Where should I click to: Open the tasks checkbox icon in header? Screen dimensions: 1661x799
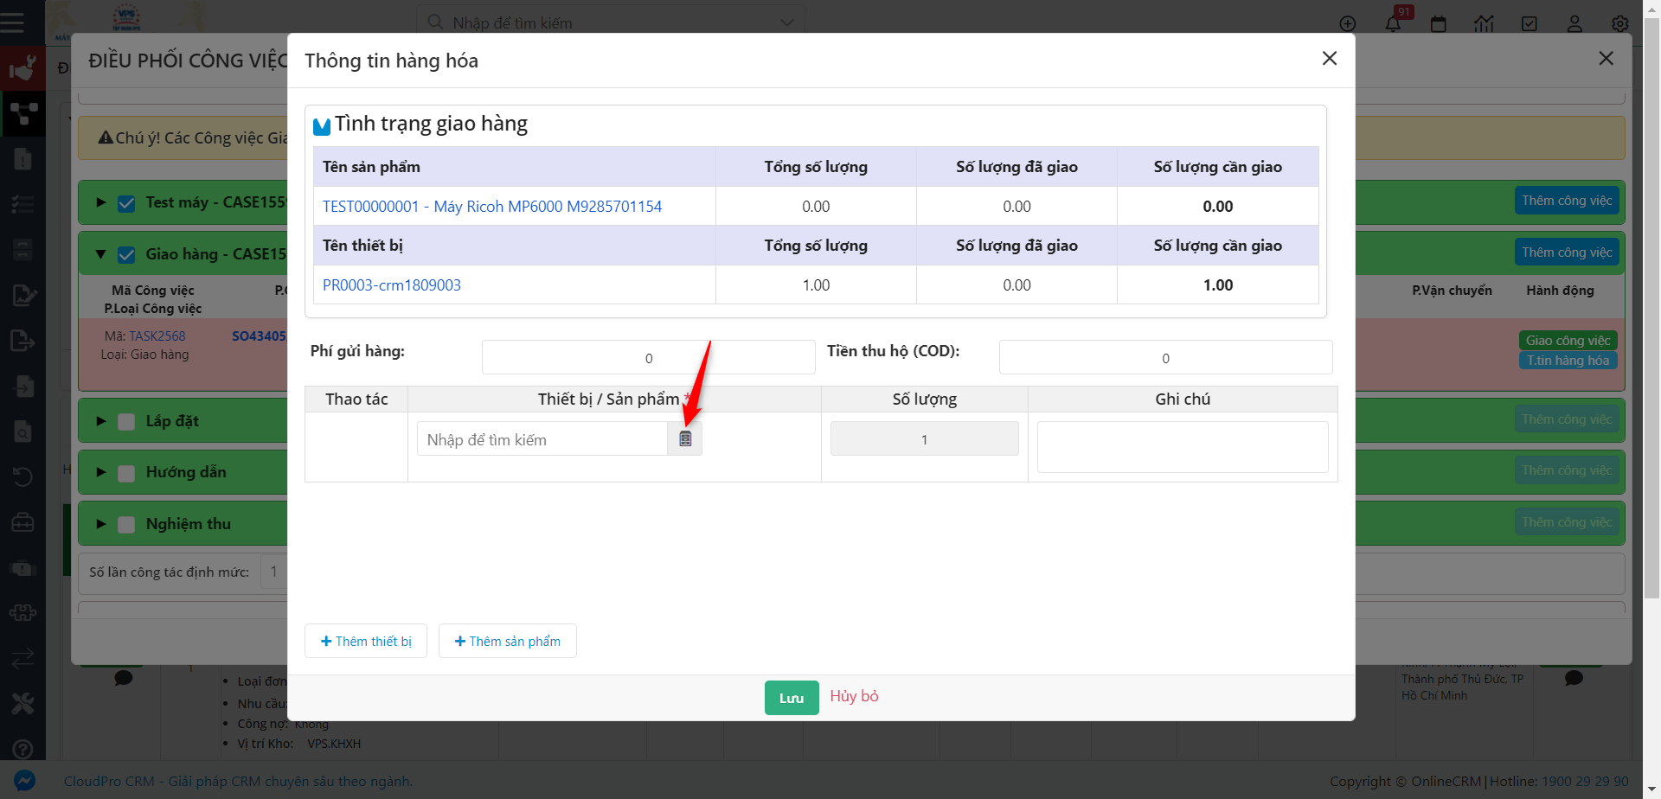1530,24
